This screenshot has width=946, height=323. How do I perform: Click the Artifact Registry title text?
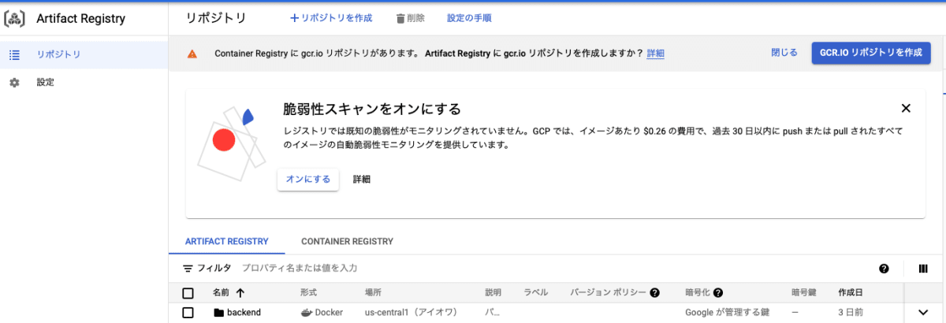coord(81,18)
